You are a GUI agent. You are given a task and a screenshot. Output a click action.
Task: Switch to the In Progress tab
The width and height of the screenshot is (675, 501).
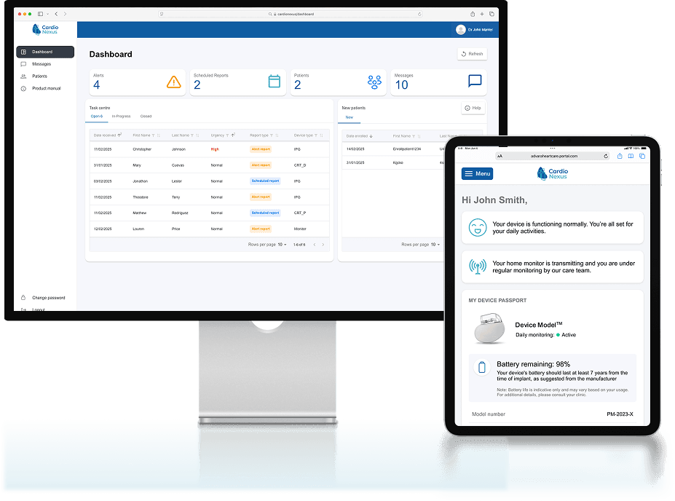[x=121, y=117]
